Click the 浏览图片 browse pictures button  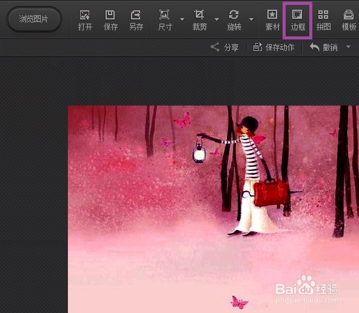point(34,19)
